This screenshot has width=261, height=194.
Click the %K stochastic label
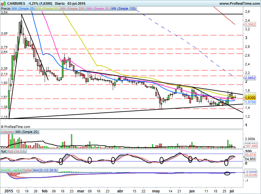[x=4, y=151]
